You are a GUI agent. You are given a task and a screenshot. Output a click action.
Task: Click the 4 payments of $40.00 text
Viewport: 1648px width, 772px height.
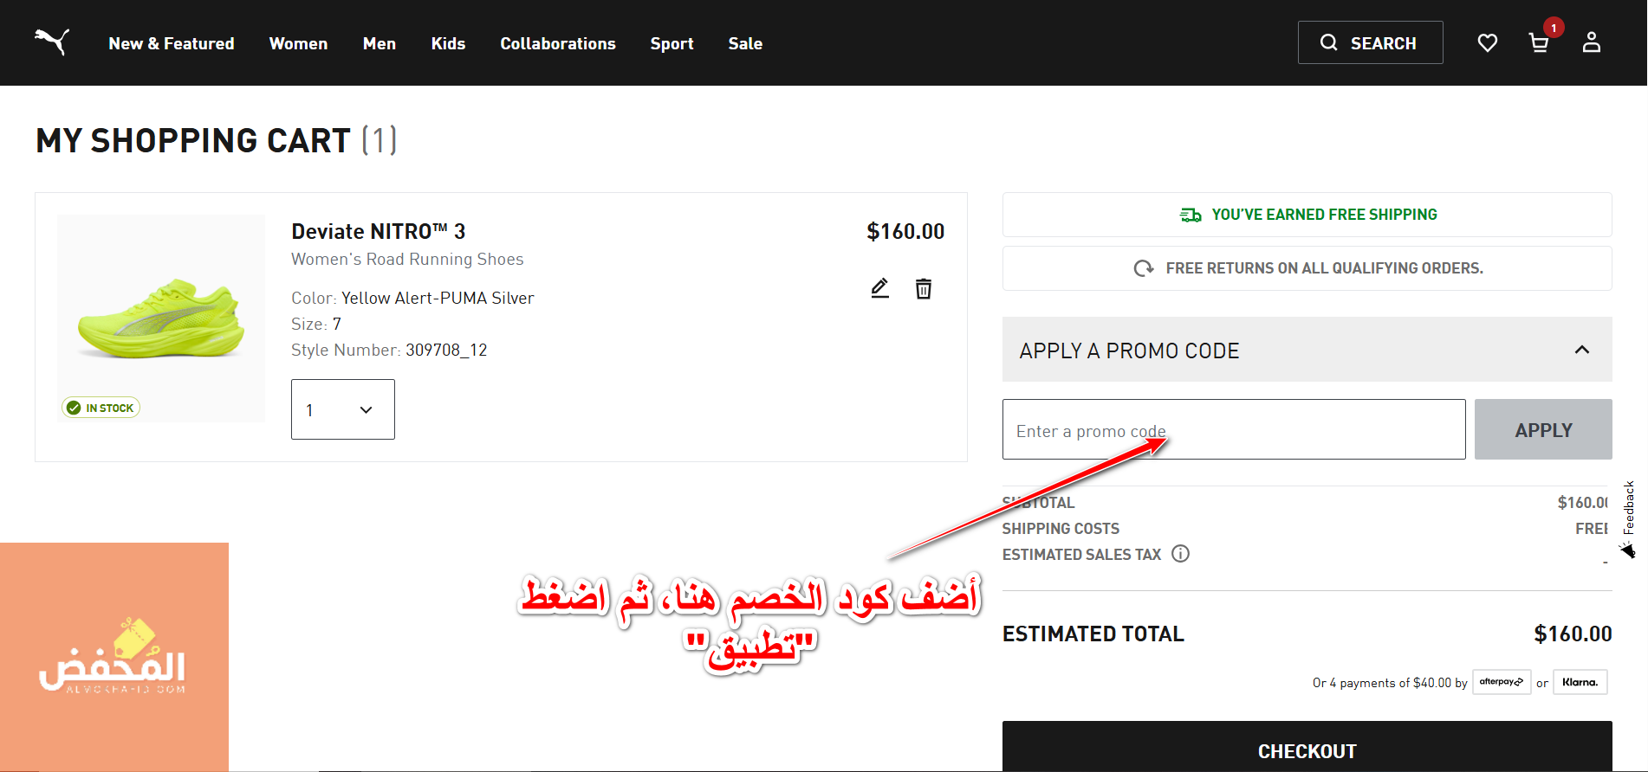click(1390, 683)
